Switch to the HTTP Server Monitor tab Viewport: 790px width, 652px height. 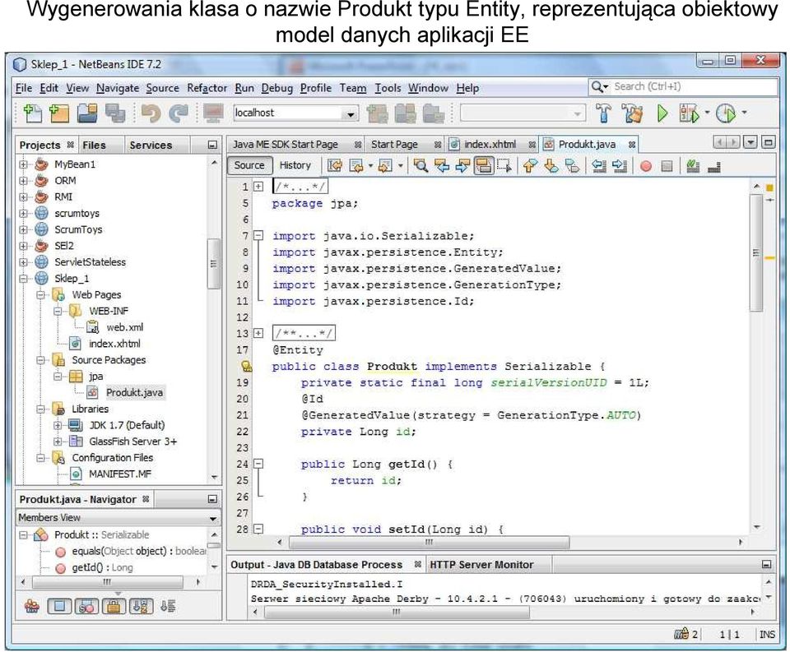tap(481, 565)
